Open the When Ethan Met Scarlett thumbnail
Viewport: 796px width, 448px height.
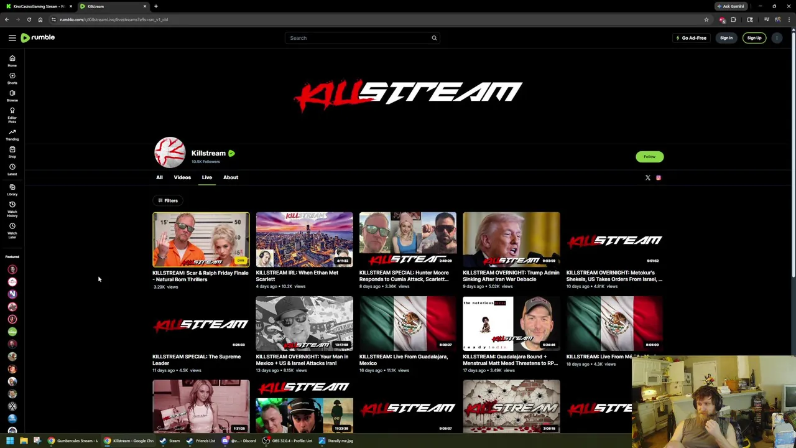[304, 240]
